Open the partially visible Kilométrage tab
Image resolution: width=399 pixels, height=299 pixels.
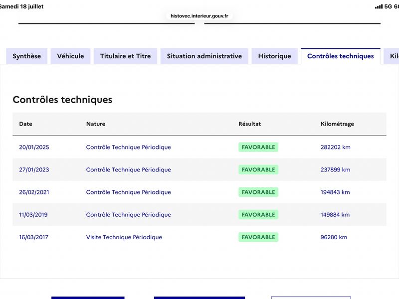[x=392, y=56]
